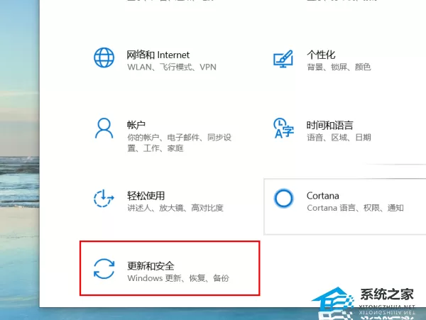Select the 帐户 category heading
This screenshot has height=320, width=426.
[136, 125]
